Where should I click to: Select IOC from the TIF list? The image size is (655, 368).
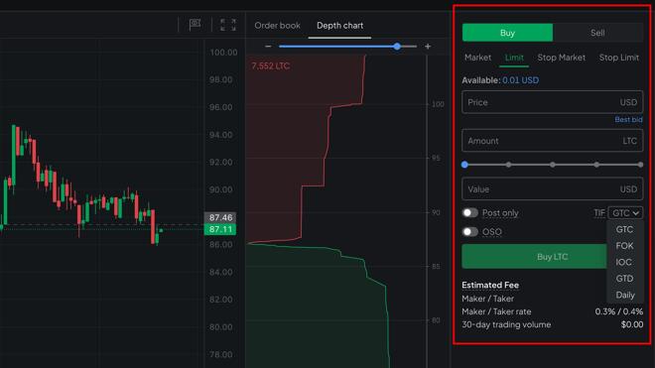624,262
